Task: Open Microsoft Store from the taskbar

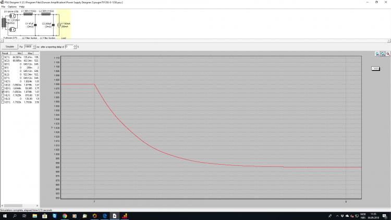Action: point(45,216)
